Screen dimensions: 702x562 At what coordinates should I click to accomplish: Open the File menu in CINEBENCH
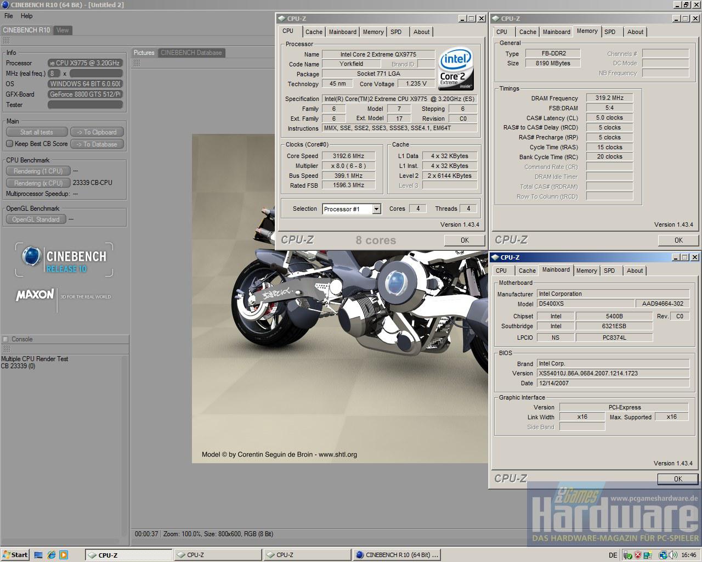point(9,16)
